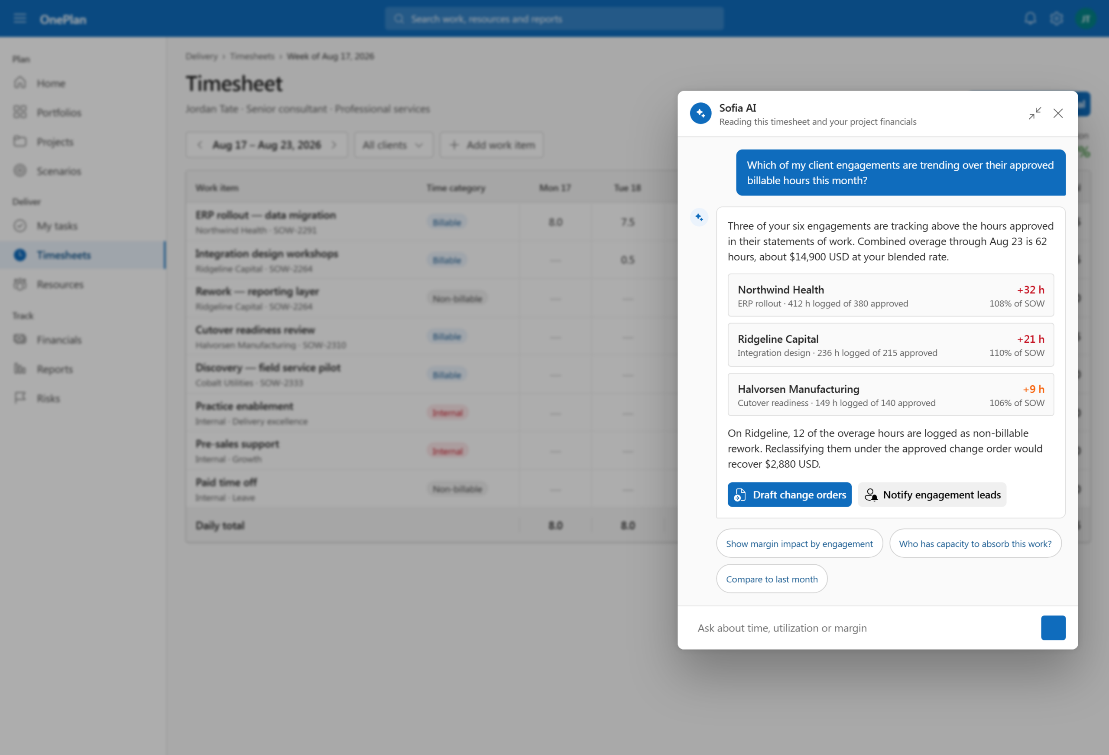
Task: Open the All clients dropdown
Action: (393, 145)
